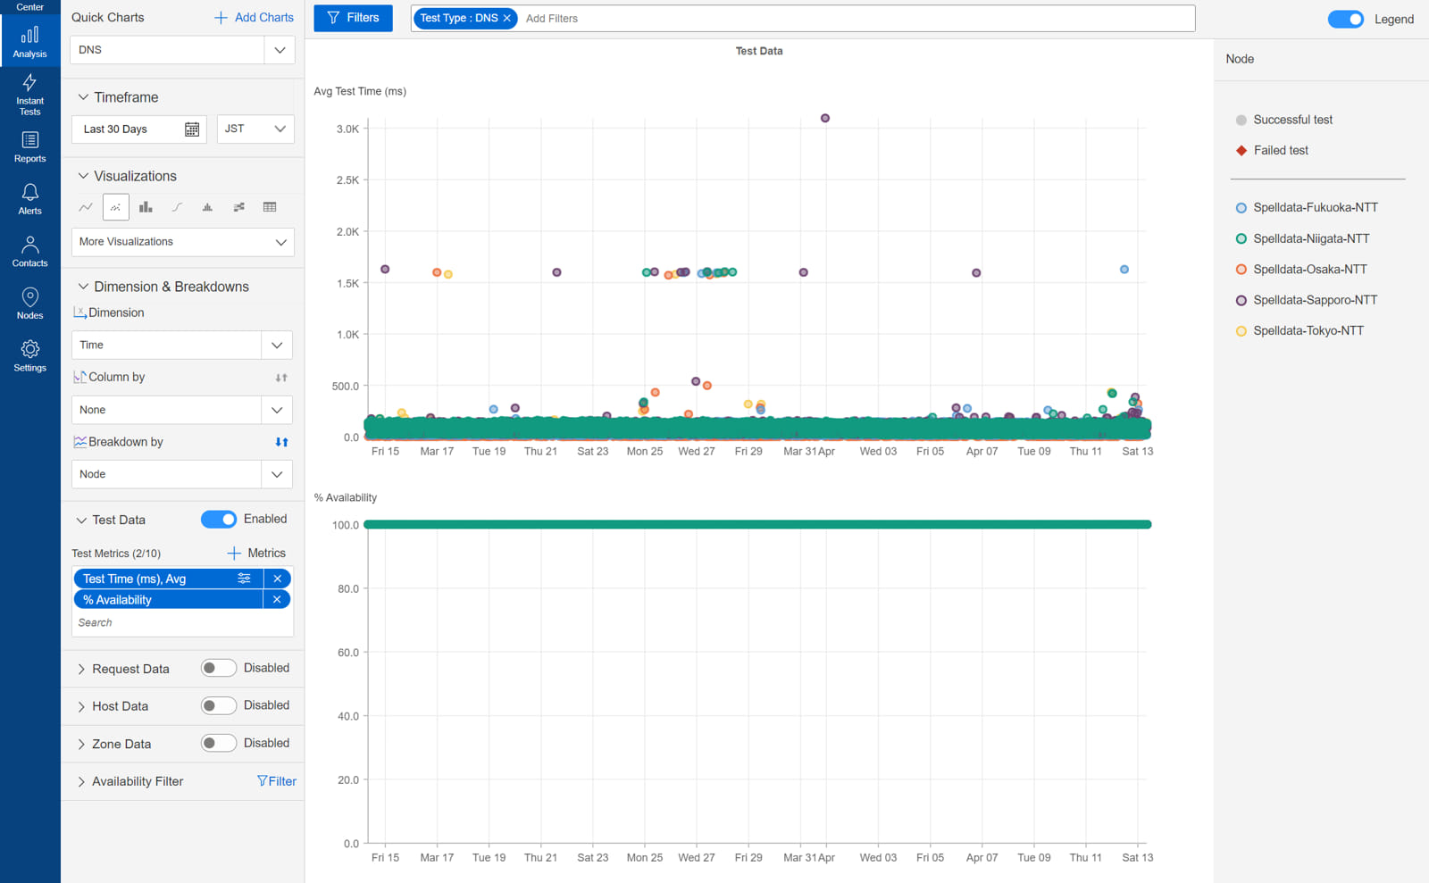Open the calendar icon for Last 30 Days

[x=192, y=129]
